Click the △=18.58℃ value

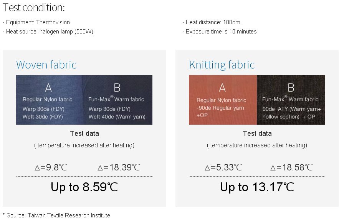(291, 167)
